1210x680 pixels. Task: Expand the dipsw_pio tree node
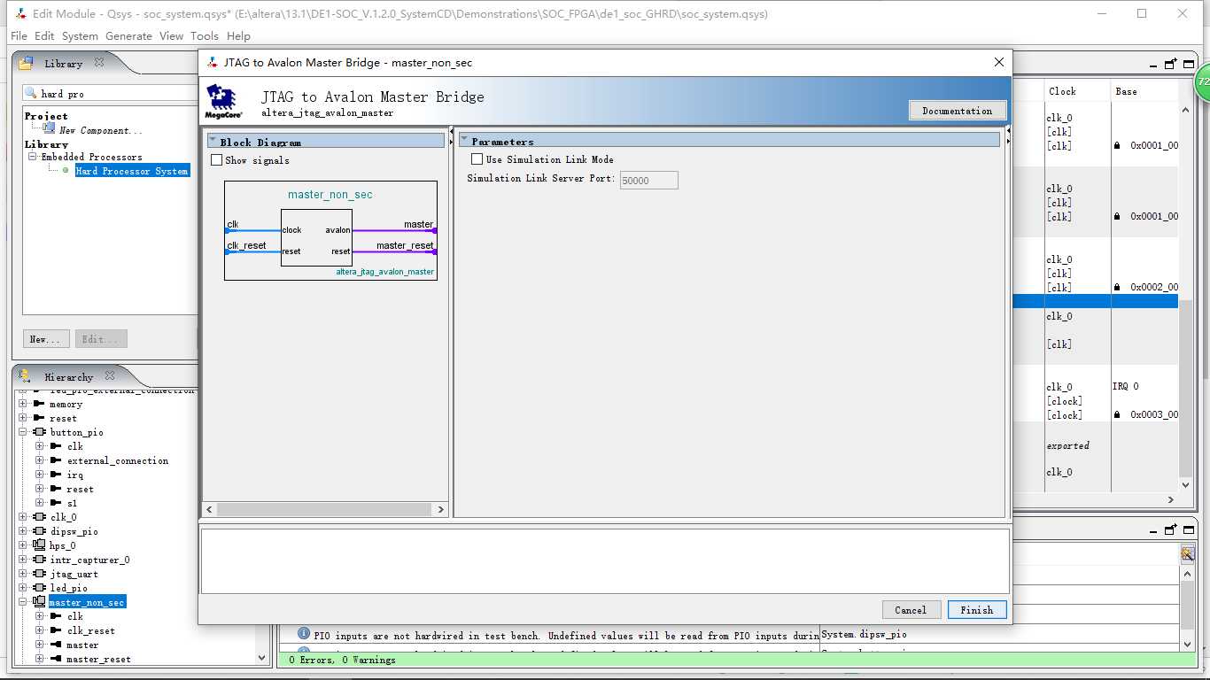[x=23, y=531]
